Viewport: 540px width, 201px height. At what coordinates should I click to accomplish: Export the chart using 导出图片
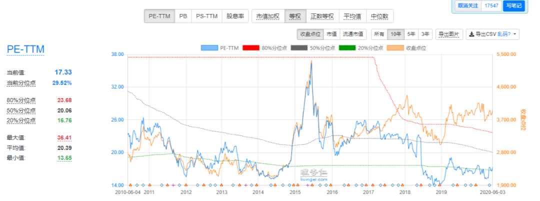pyautogui.click(x=449, y=34)
